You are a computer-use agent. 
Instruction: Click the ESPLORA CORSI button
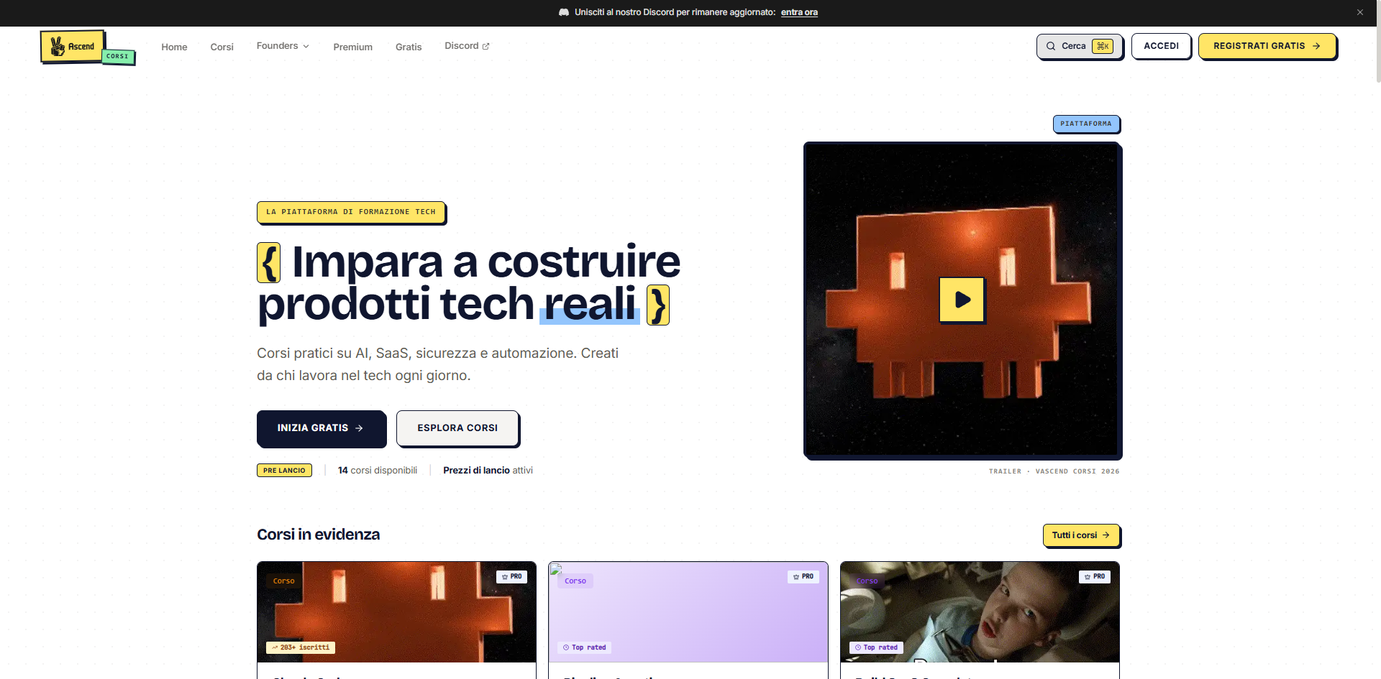[x=457, y=428]
